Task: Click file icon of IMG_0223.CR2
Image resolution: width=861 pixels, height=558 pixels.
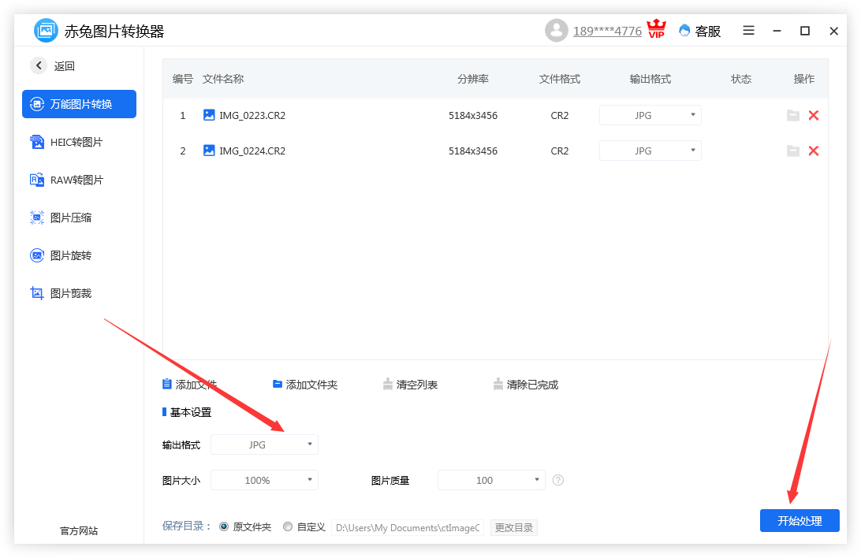Action: coord(209,115)
